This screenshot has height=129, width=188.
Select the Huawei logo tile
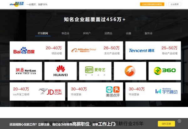click(60, 71)
